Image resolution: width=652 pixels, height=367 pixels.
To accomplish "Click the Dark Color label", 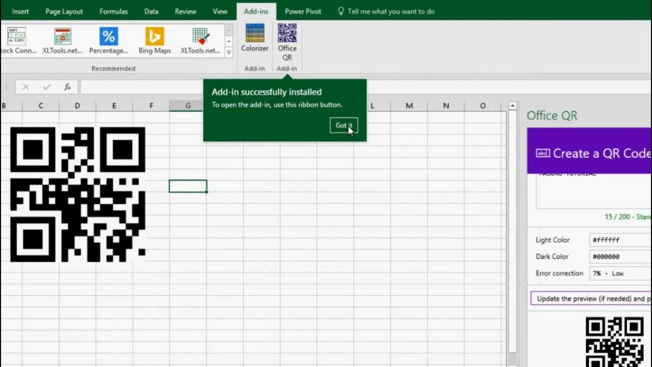I will coord(552,257).
